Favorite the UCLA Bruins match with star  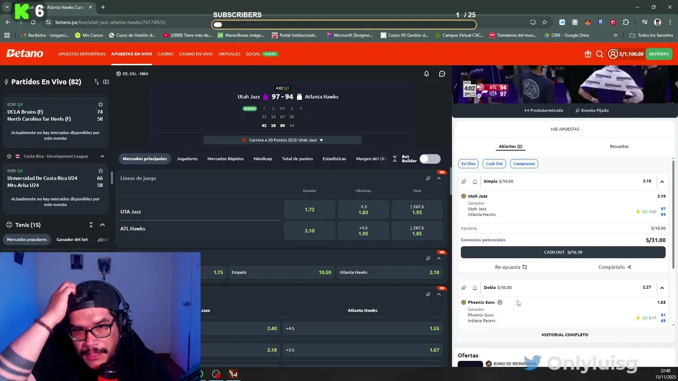point(100,104)
